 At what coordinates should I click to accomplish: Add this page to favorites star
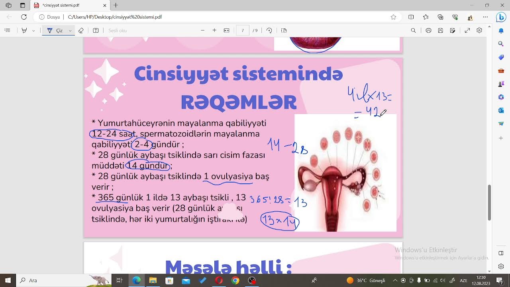pos(393,17)
